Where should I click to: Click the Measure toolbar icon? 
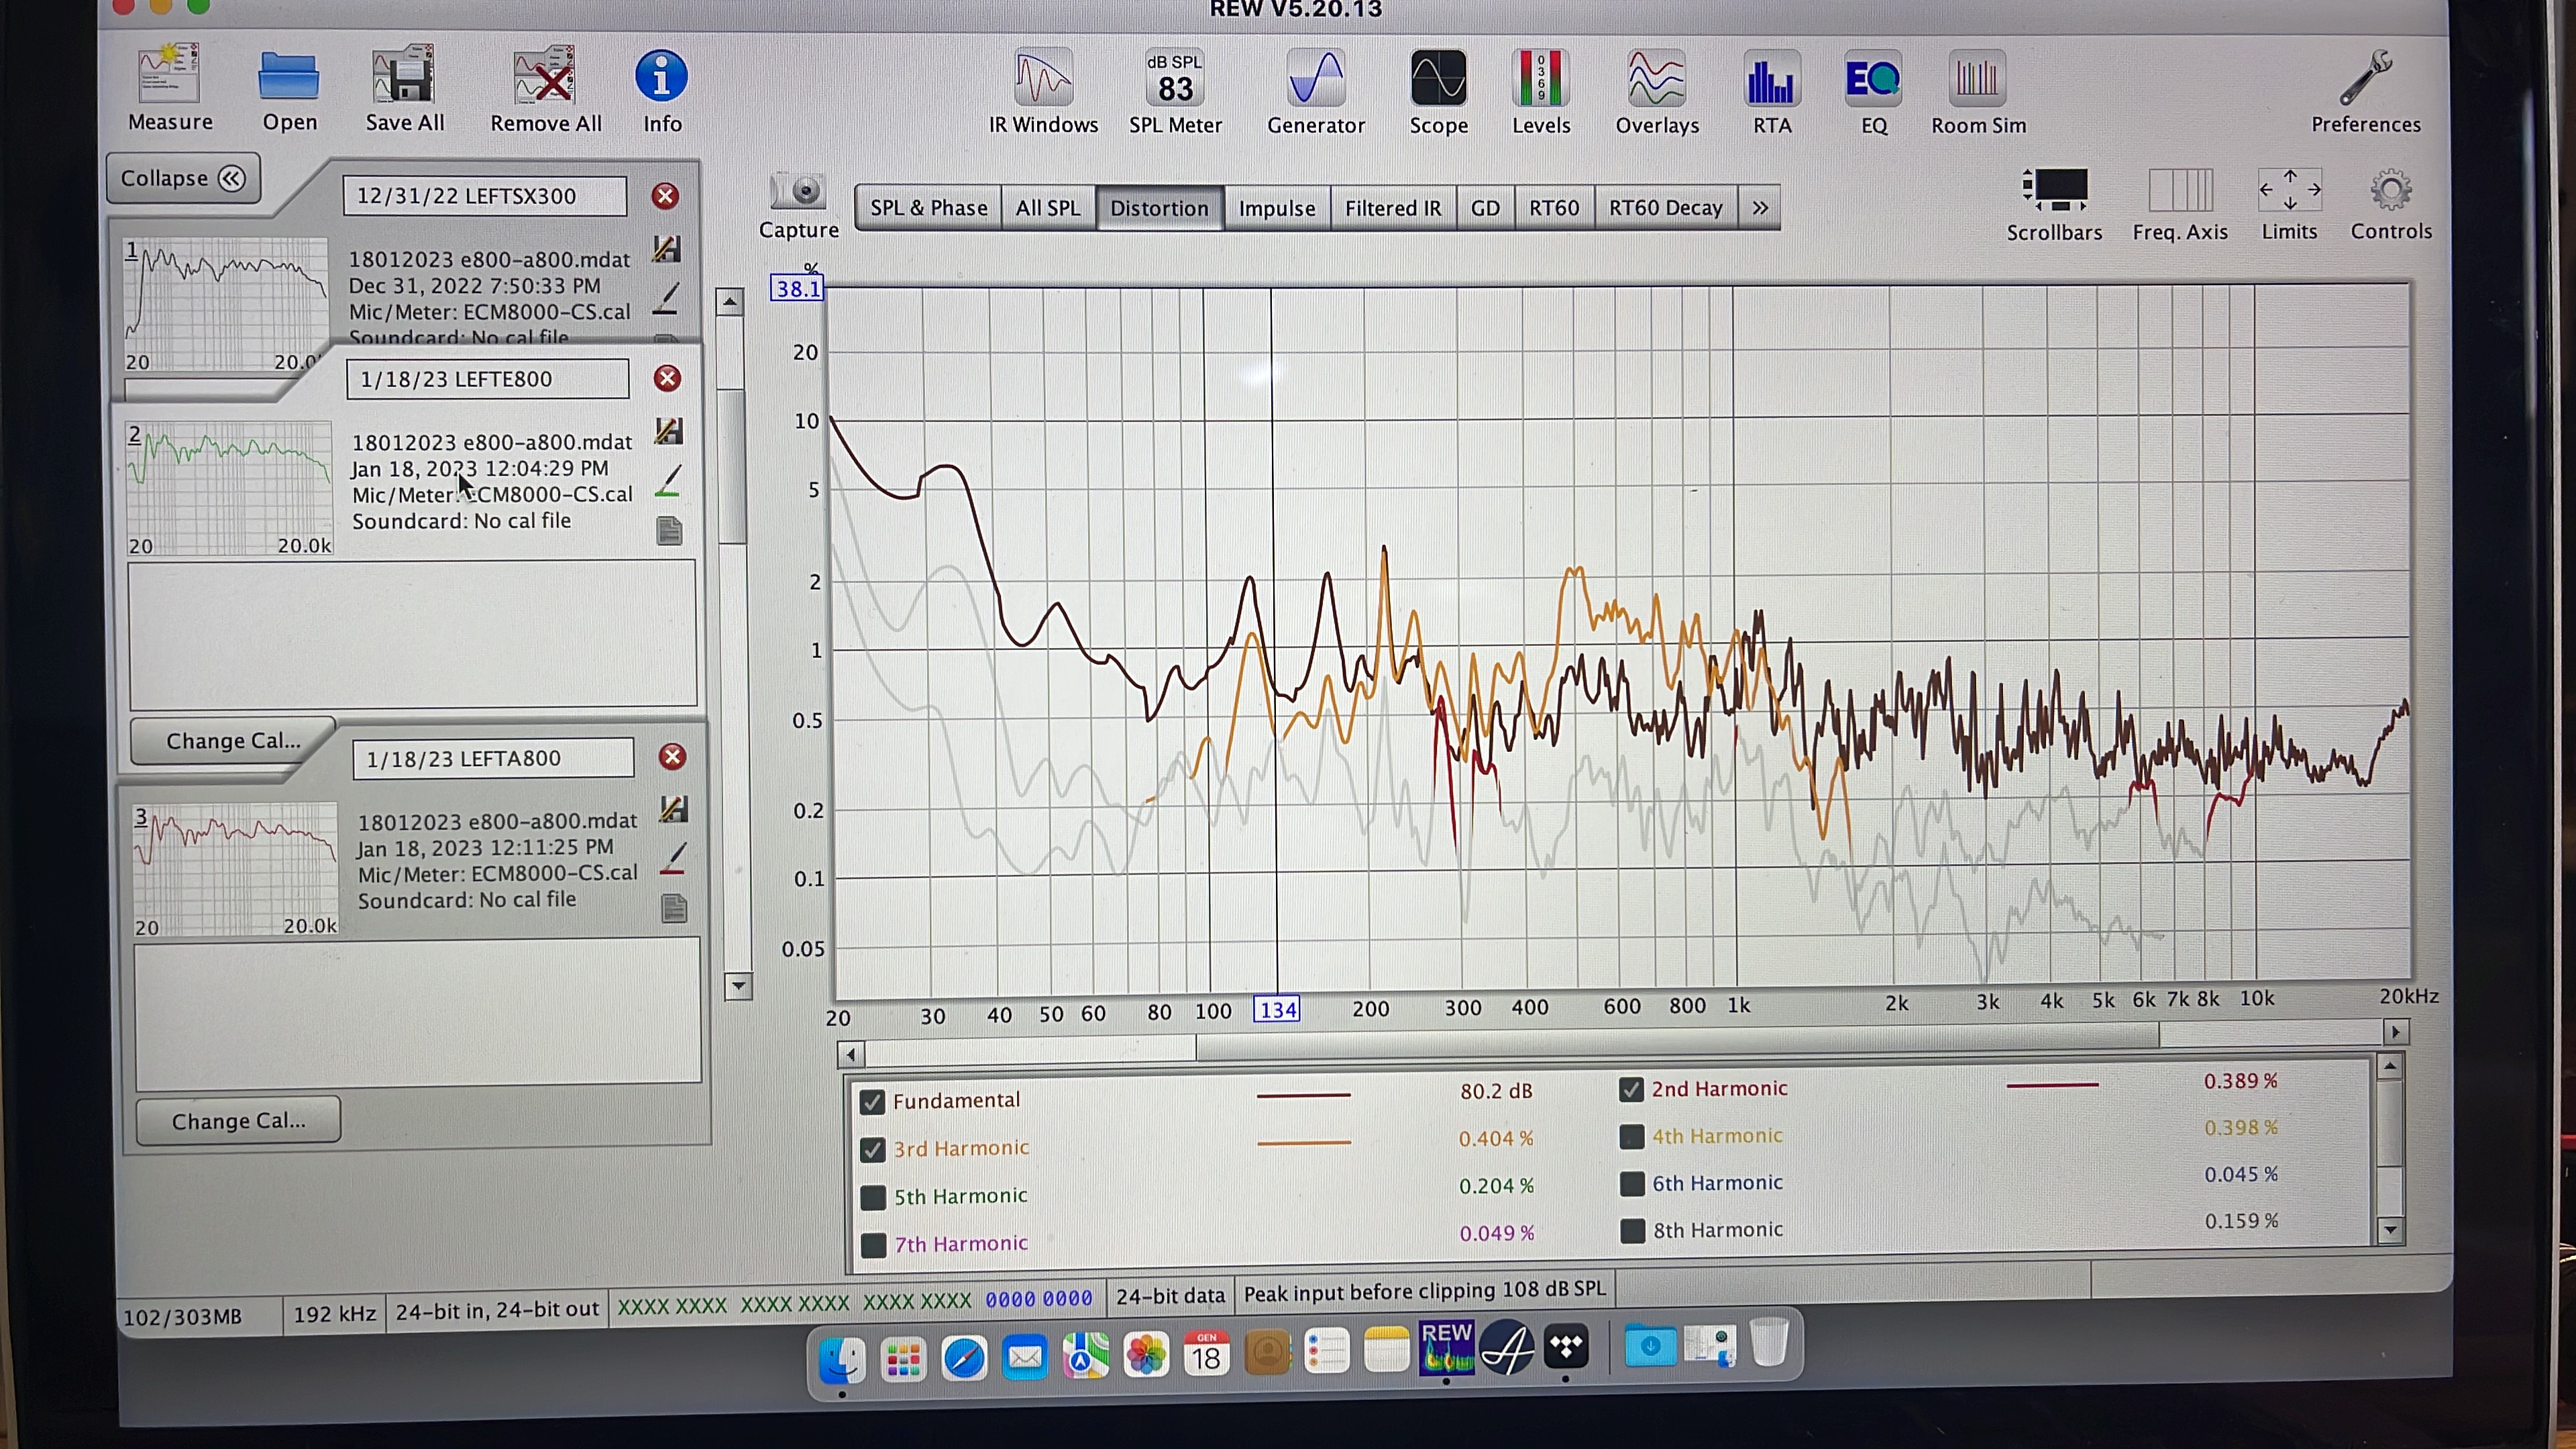(169, 74)
